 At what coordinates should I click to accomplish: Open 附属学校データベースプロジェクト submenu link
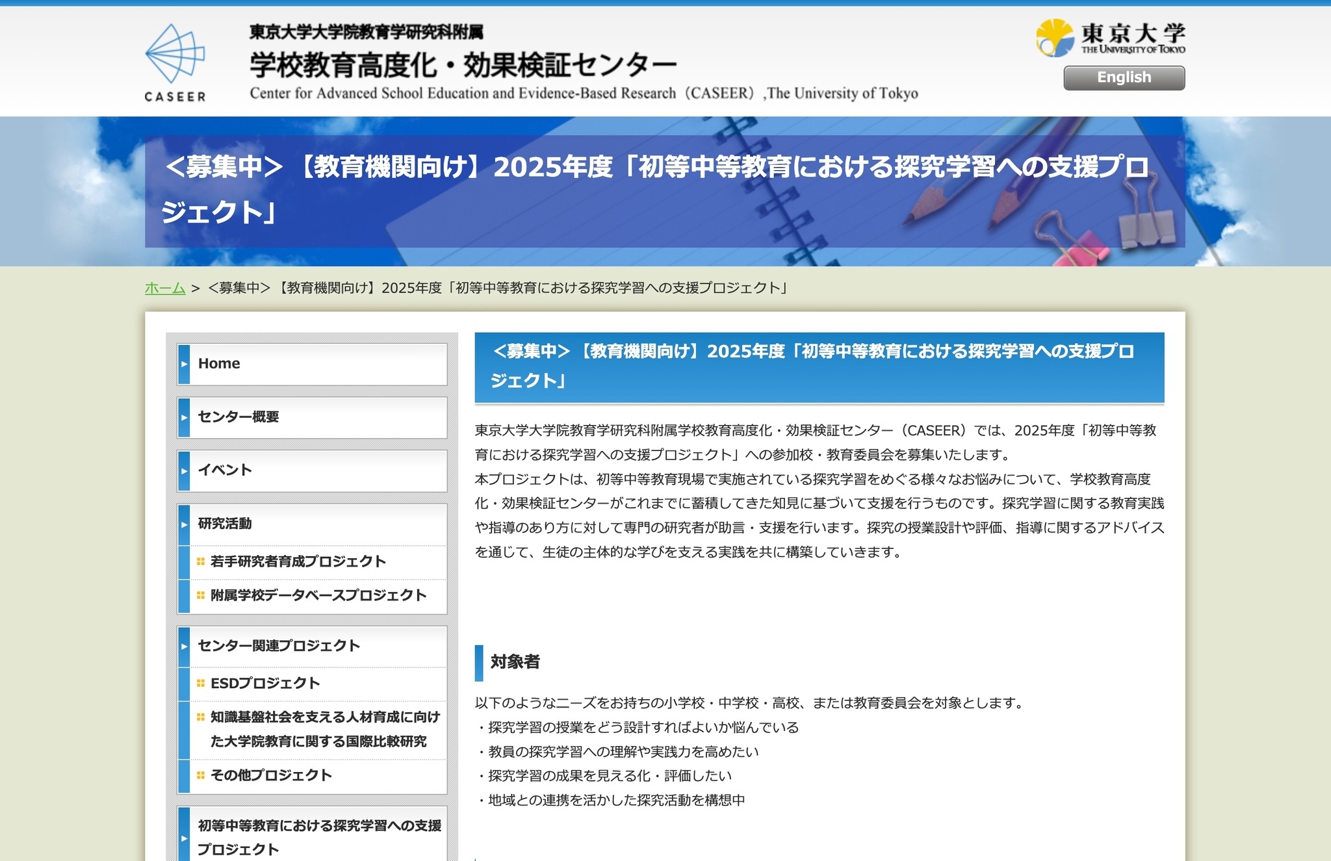318,595
